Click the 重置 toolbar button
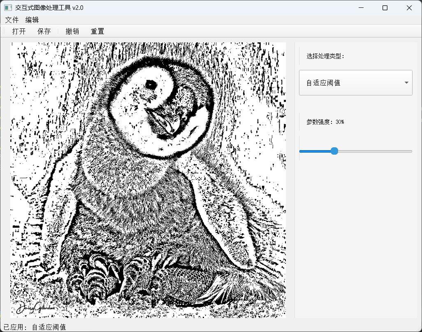The image size is (422, 332). pyautogui.click(x=97, y=31)
